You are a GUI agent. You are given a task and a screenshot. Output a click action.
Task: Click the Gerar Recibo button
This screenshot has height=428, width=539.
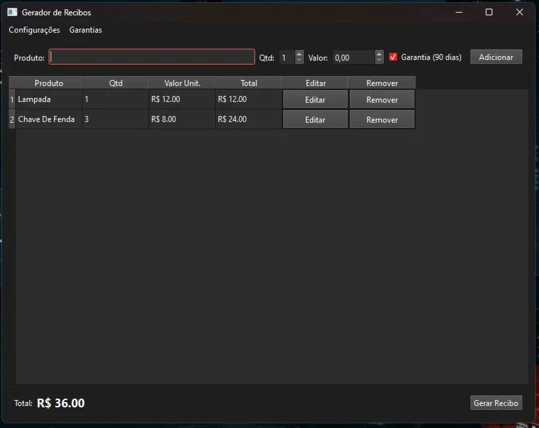point(496,403)
